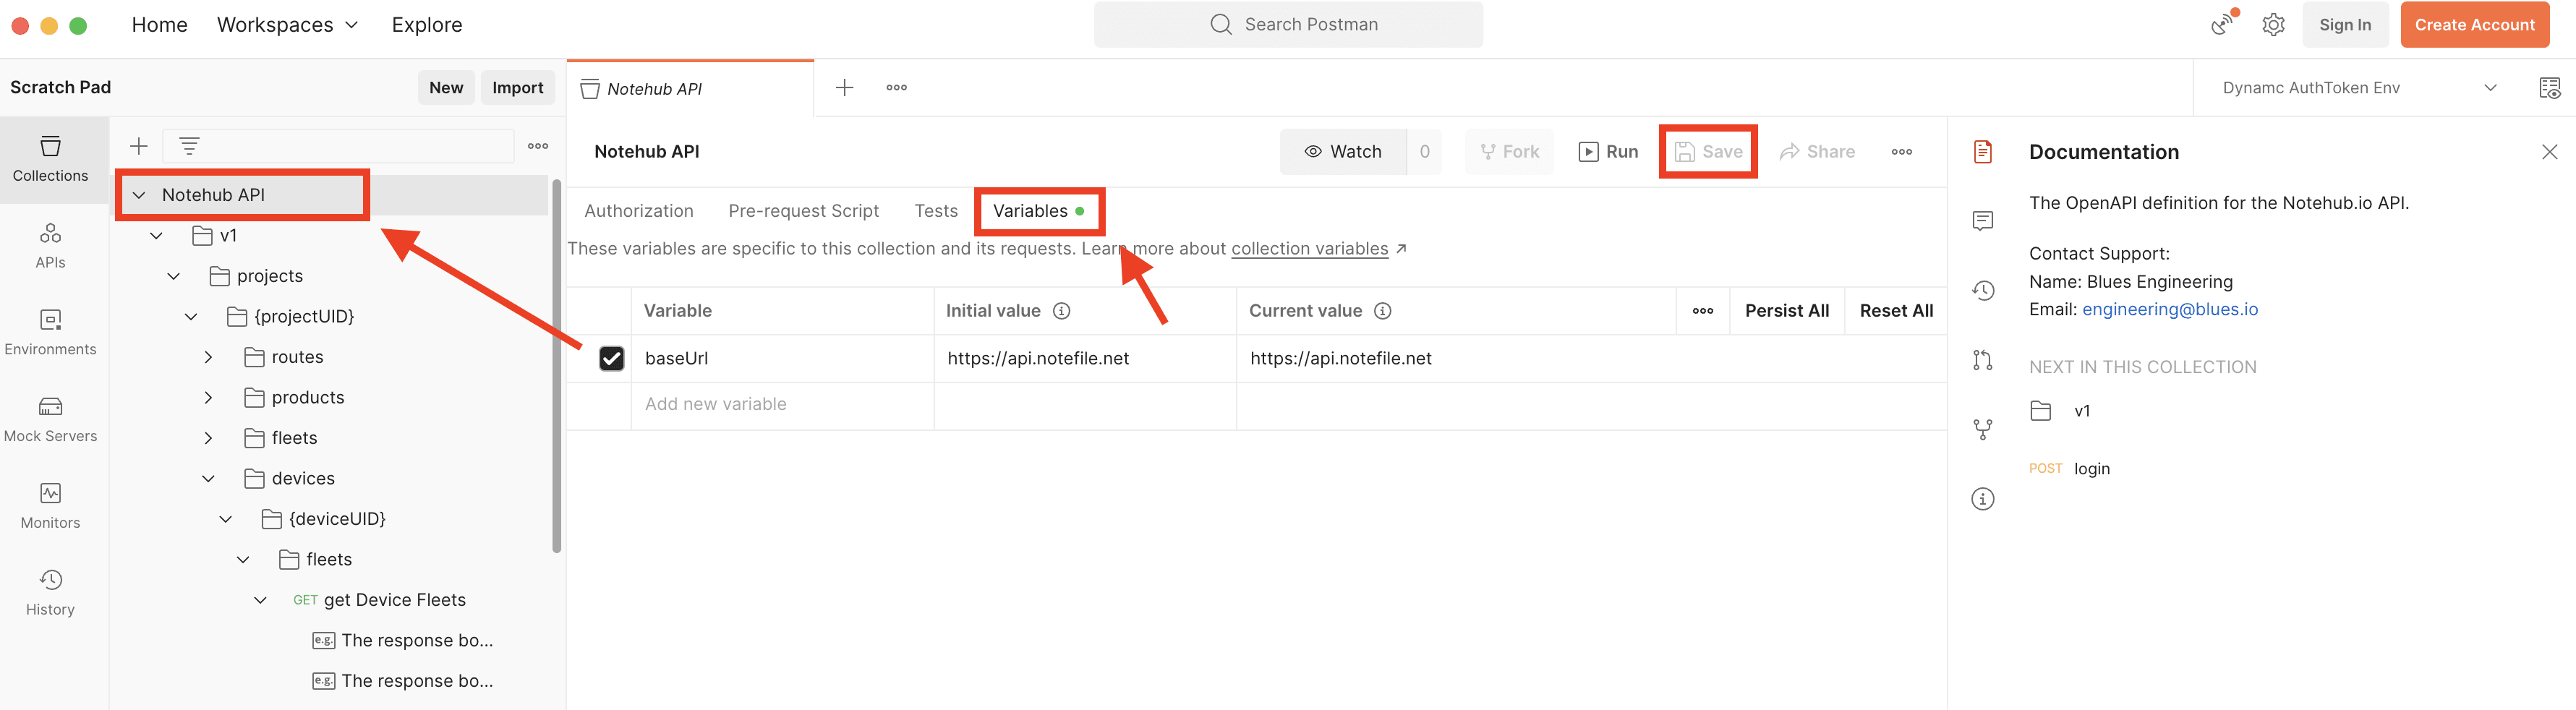This screenshot has height=710, width=2576.
Task: Click the New button
Action: 446,88
